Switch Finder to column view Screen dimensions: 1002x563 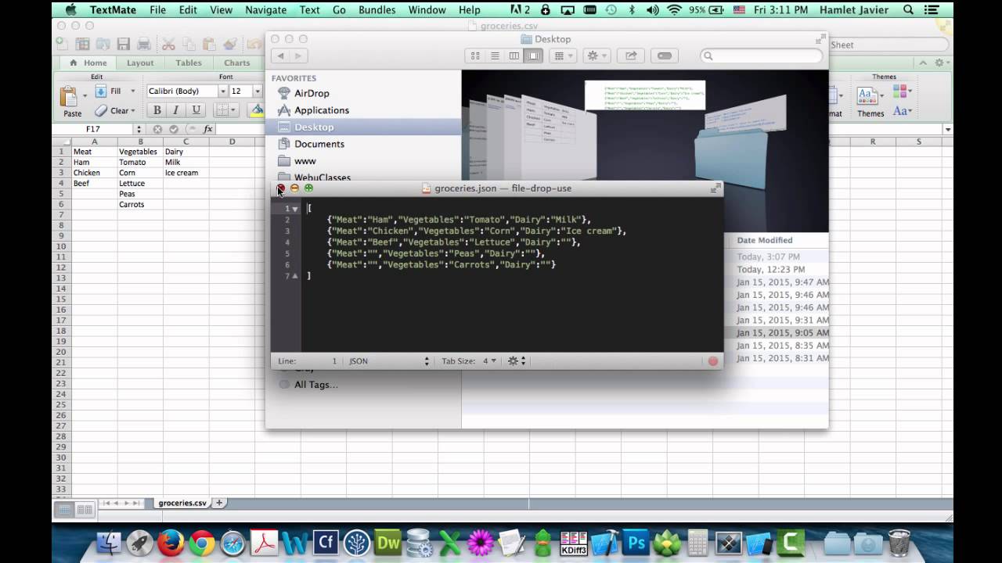tap(514, 56)
